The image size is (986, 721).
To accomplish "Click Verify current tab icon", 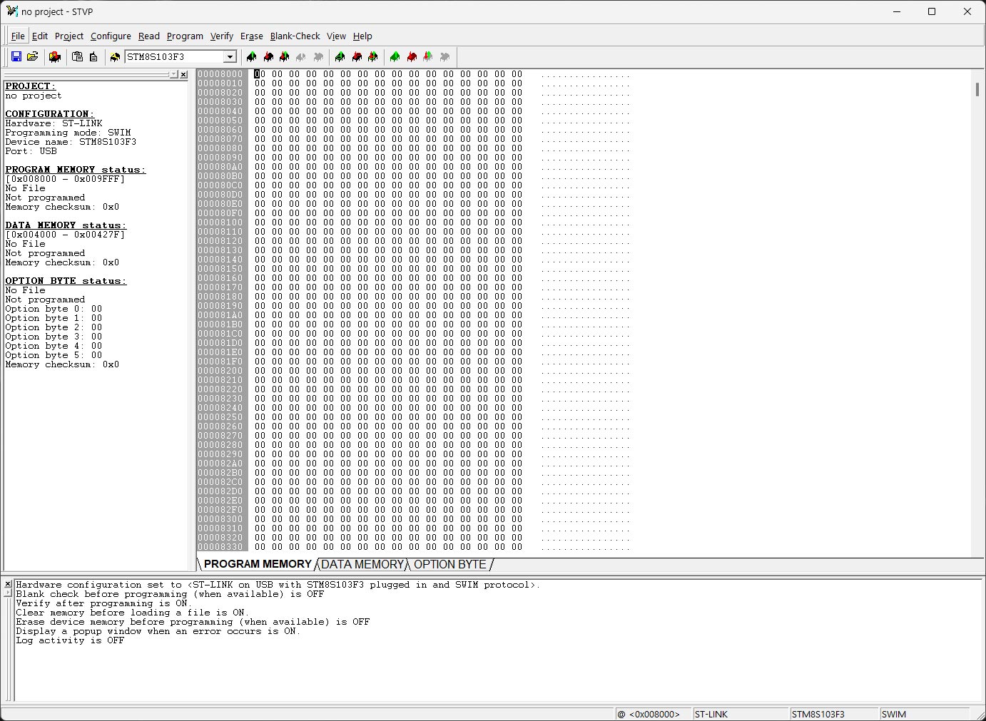I will [x=285, y=57].
